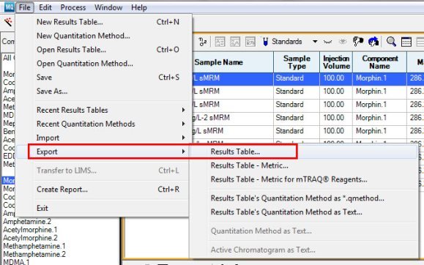Click the blue vial Standards icon
Image resolution: width=424 pixels, height=265 pixels.
pyautogui.click(x=265, y=42)
